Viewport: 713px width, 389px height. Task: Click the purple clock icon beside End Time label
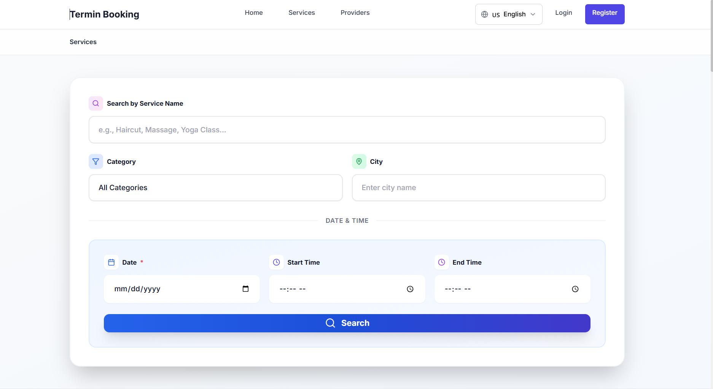(x=442, y=262)
